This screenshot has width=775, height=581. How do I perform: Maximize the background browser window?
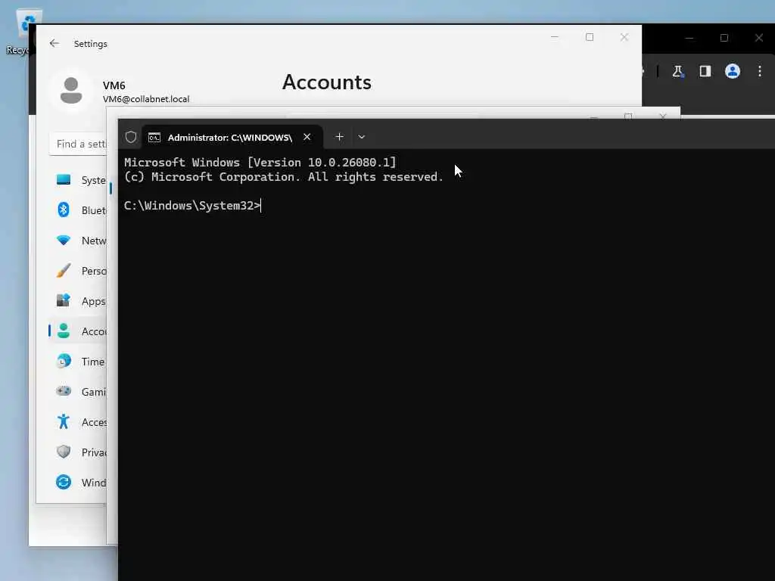pos(724,38)
